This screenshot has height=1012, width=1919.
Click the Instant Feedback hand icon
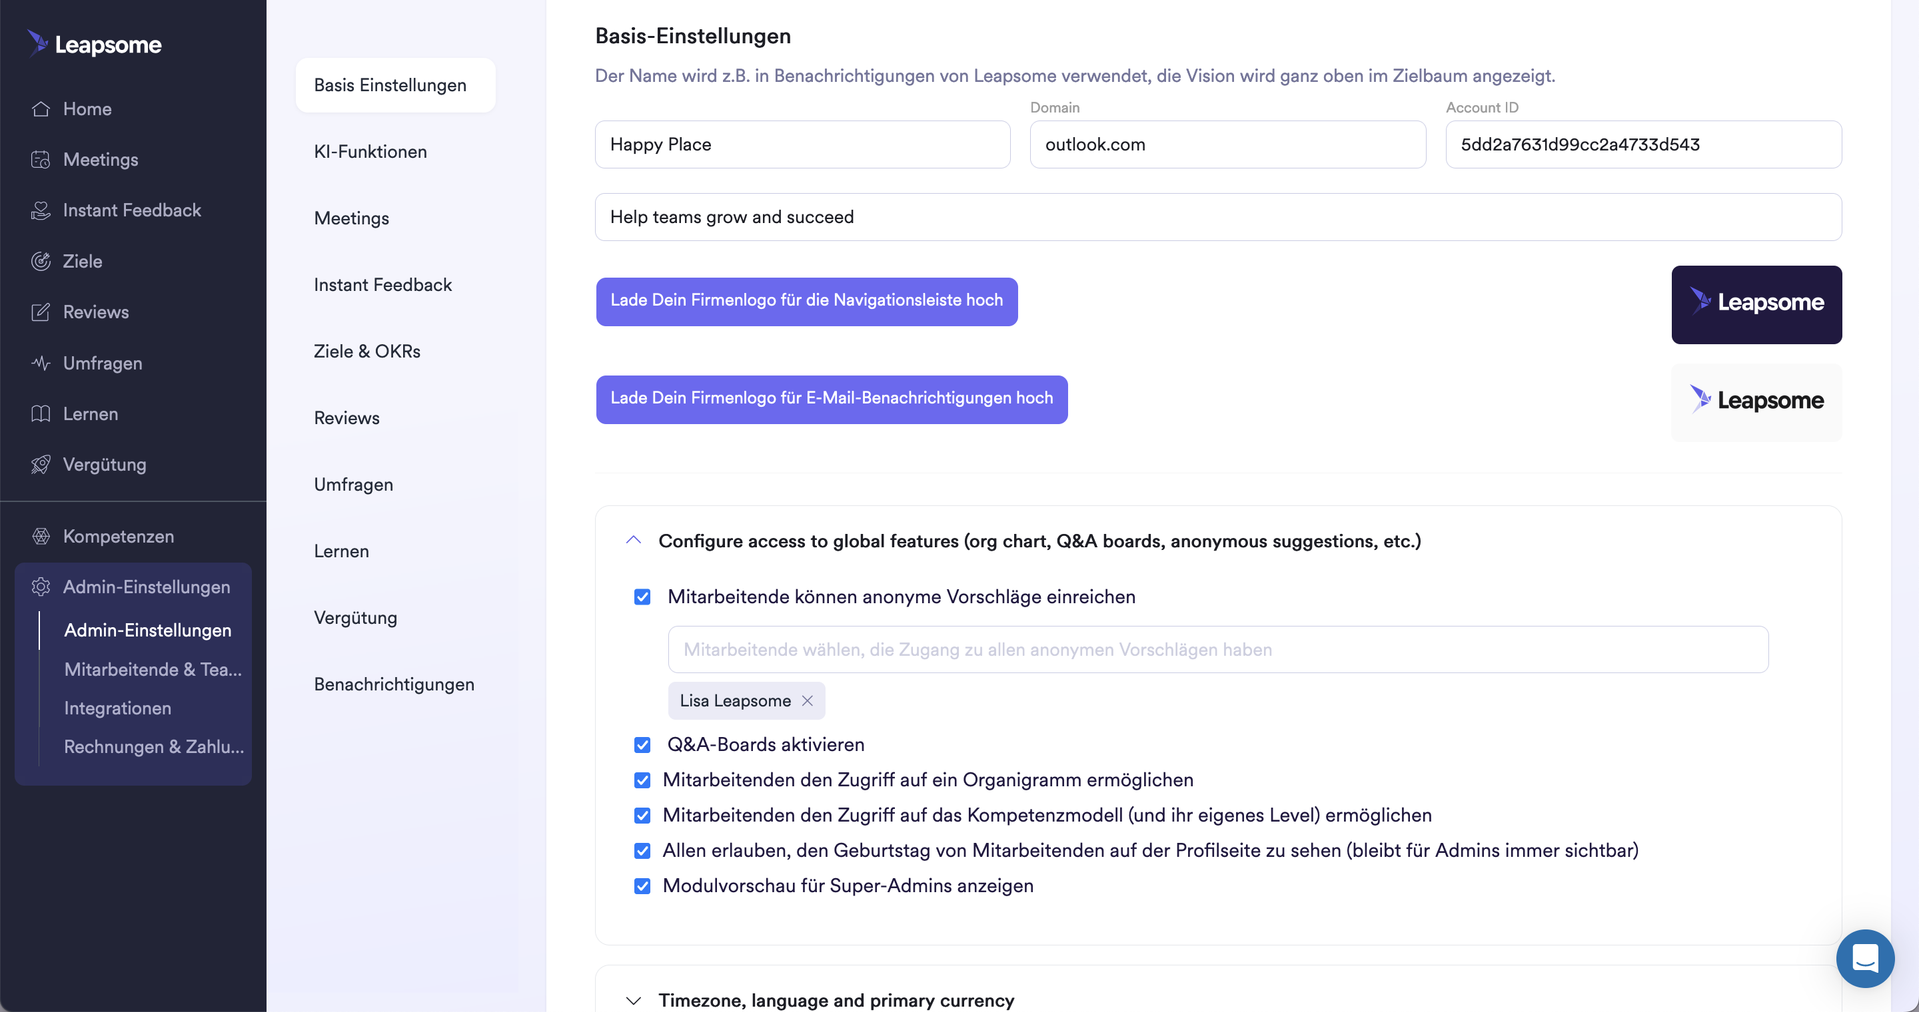point(41,210)
